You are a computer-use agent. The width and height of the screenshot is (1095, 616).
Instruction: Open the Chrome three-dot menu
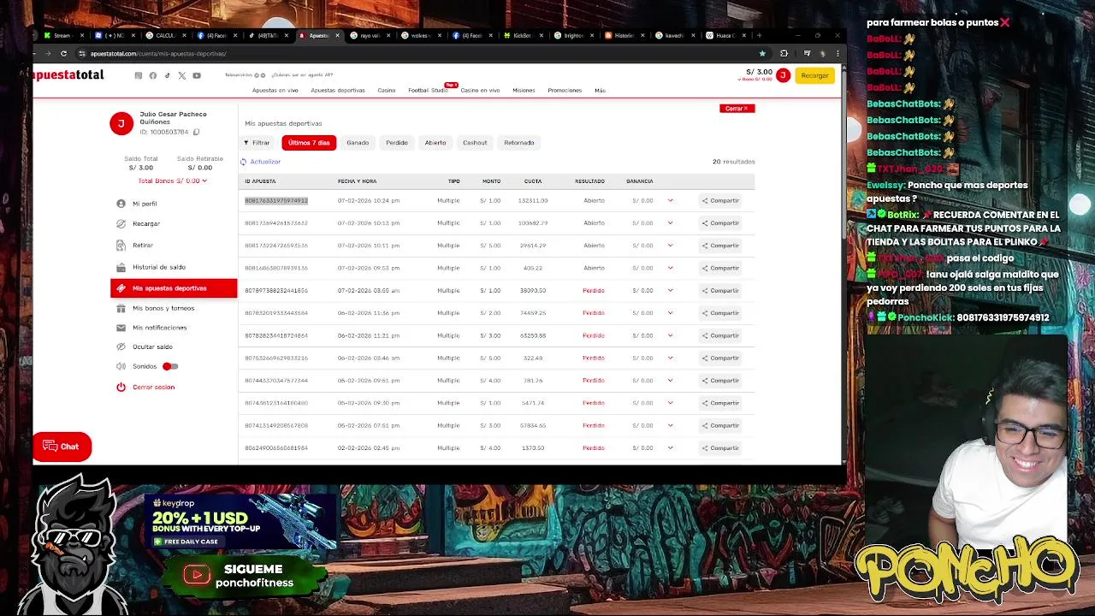(x=838, y=53)
